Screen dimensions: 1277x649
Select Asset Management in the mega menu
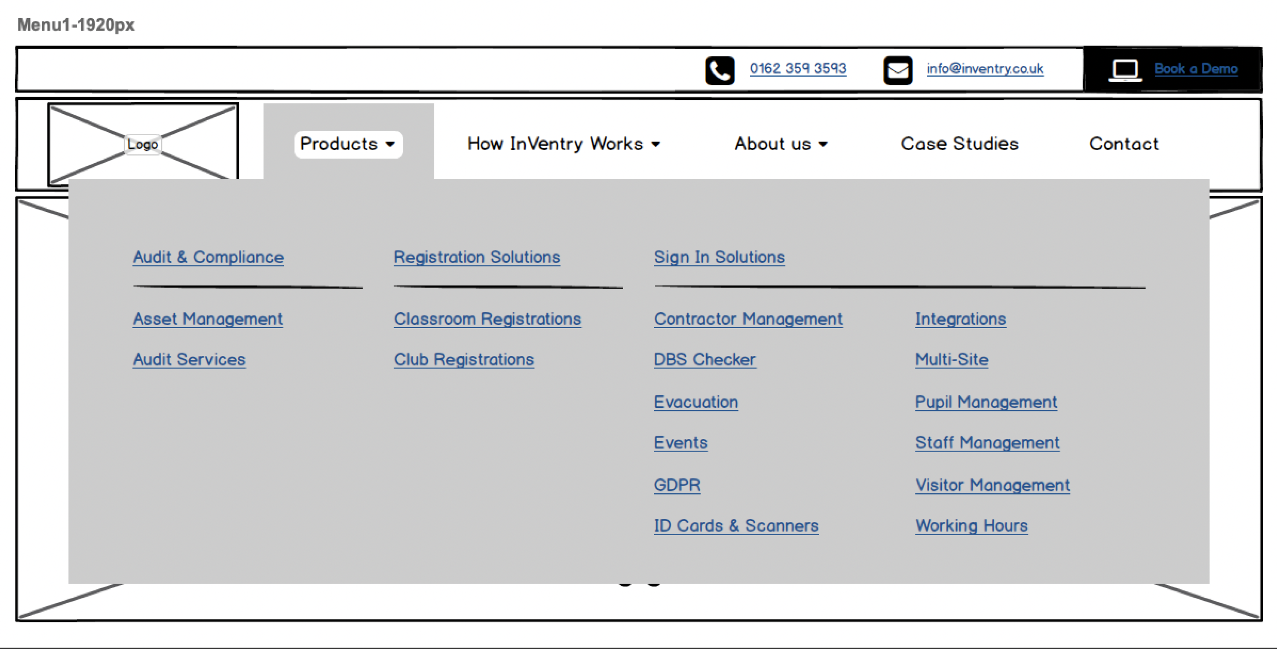click(208, 319)
